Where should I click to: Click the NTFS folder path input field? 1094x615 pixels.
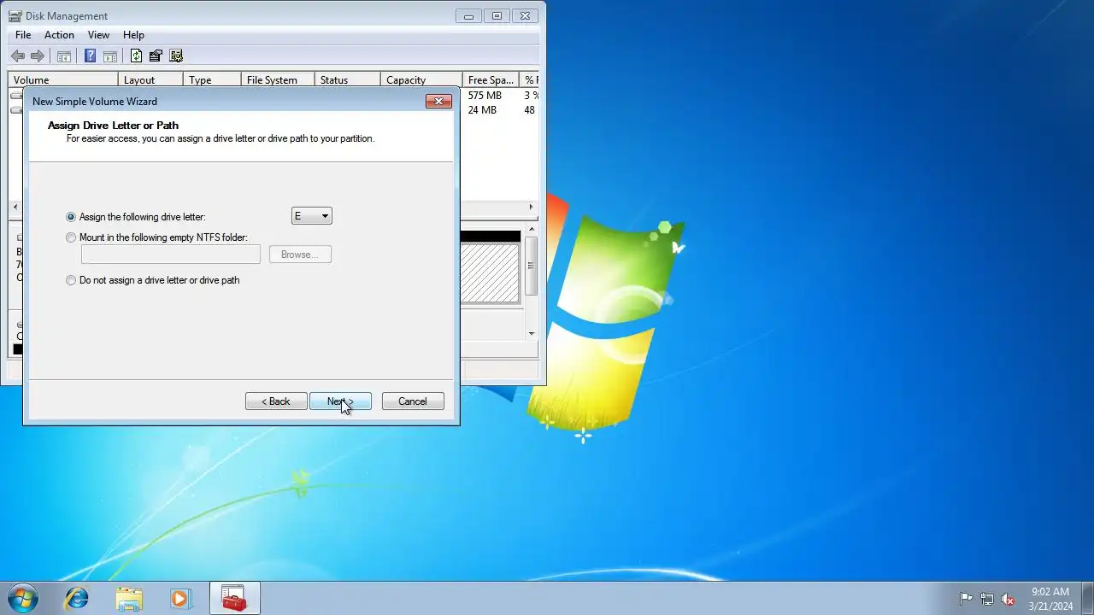pyautogui.click(x=171, y=255)
